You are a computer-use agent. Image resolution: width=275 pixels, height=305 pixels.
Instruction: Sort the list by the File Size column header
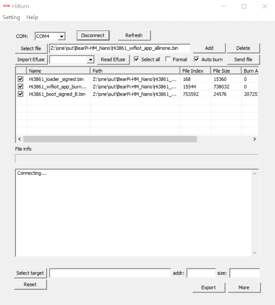226,71
